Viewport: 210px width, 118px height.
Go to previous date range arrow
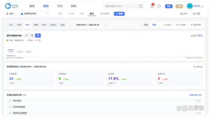(x=71, y=25)
